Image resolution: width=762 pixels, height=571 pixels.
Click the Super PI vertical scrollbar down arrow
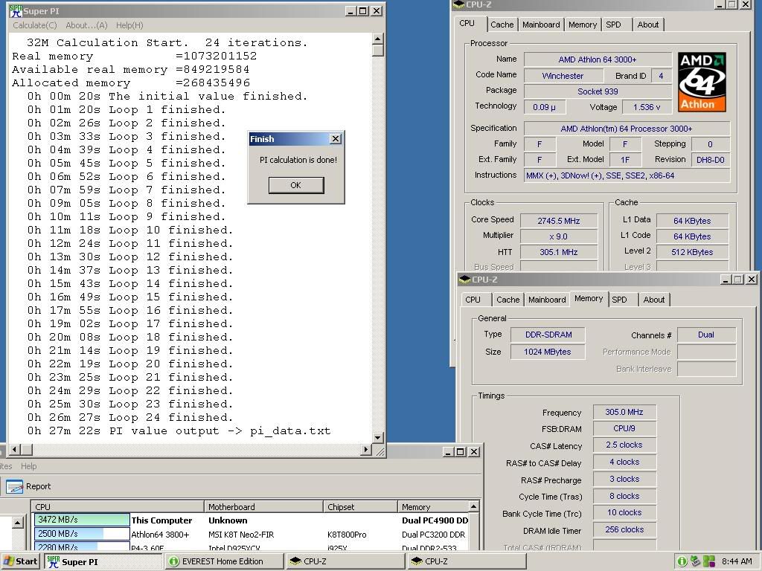tap(378, 437)
